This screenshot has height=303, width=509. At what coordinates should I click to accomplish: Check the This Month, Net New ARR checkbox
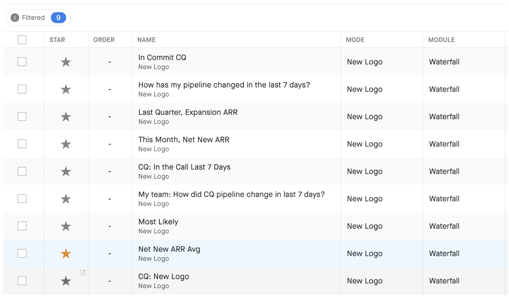(x=22, y=144)
